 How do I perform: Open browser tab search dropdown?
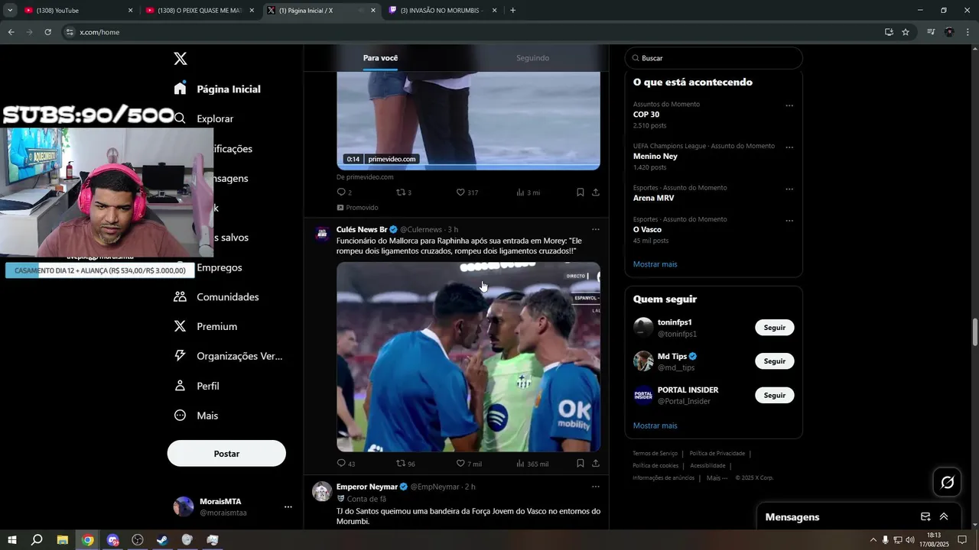[10, 10]
